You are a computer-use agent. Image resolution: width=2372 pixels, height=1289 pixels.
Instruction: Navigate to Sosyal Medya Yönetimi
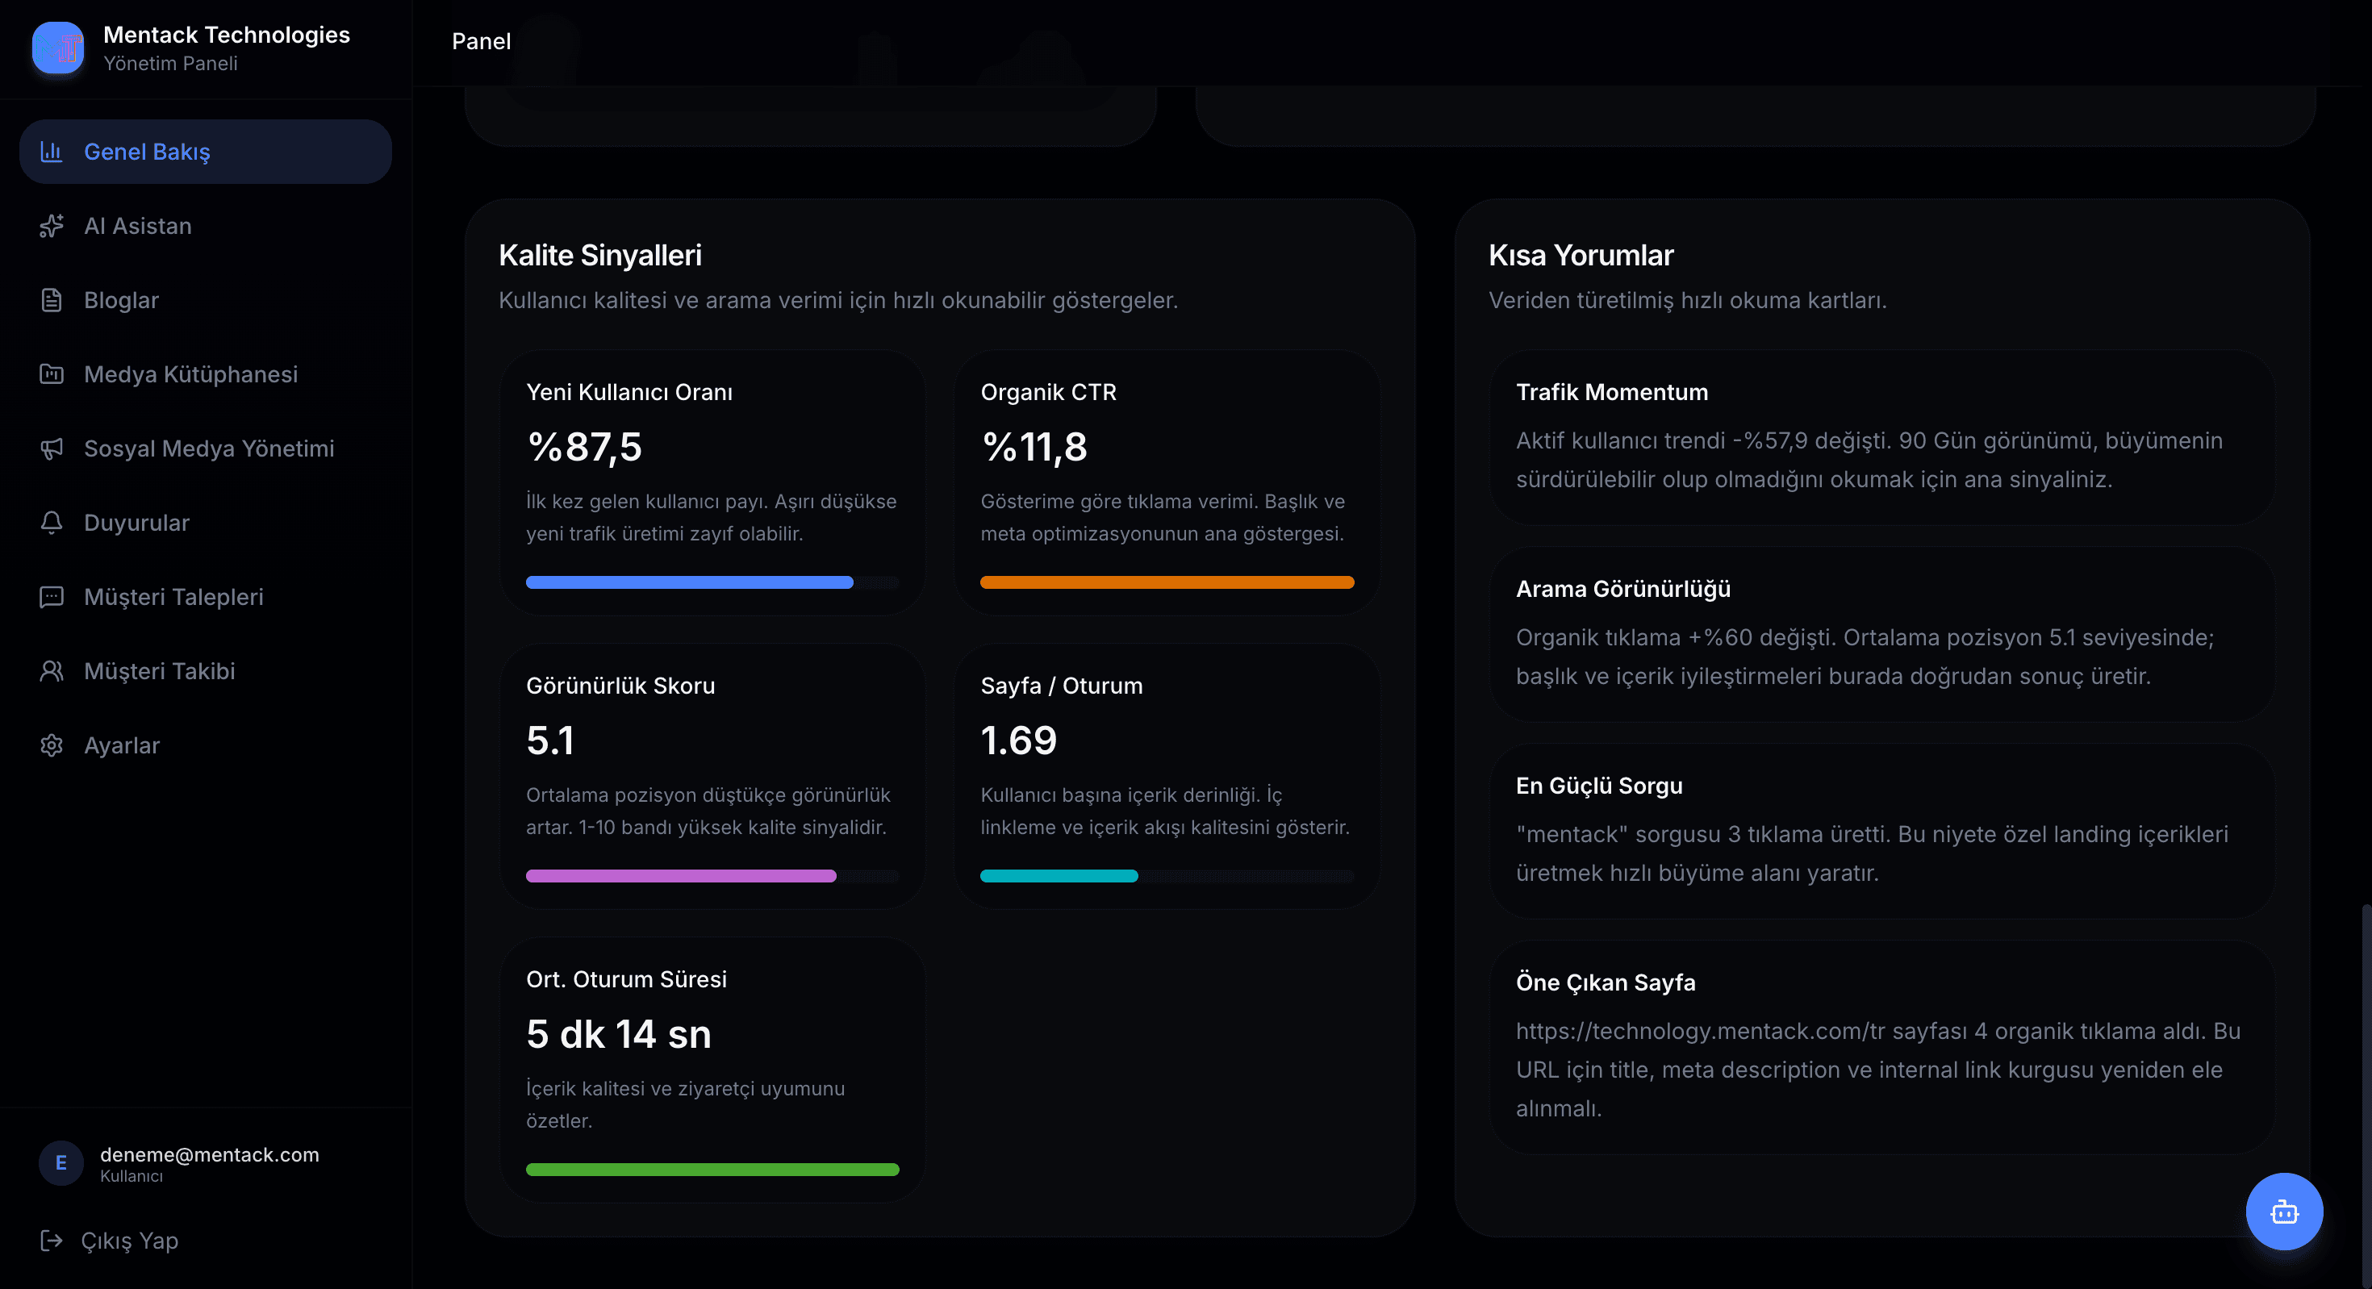coord(206,448)
